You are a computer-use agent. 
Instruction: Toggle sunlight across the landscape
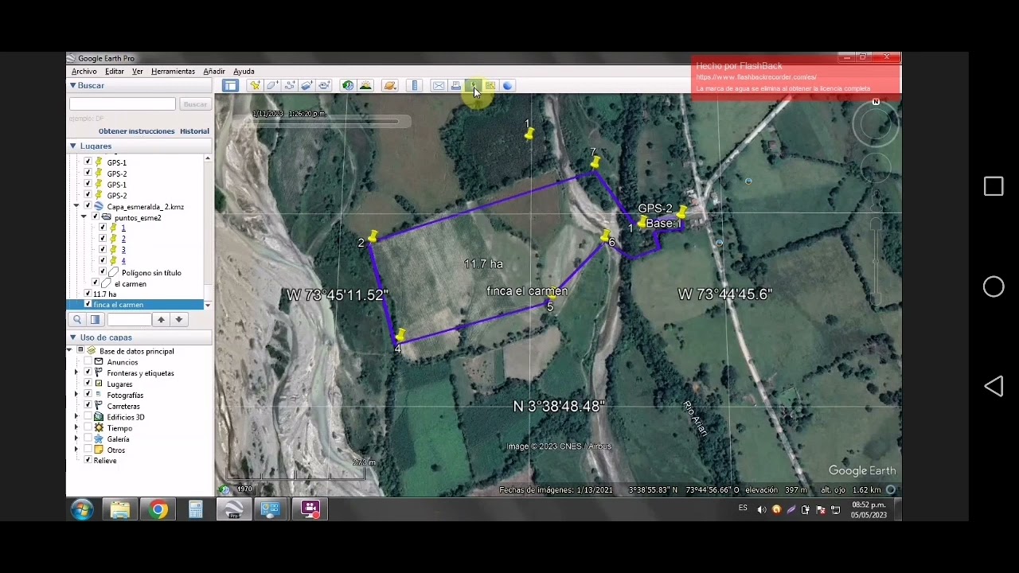click(x=365, y=86)
